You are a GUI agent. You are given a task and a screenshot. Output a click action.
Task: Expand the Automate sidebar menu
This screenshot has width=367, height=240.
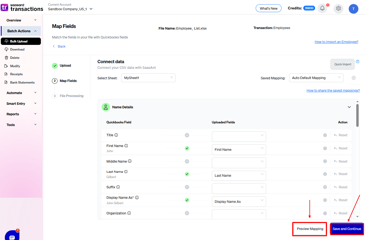click(21, 93)
